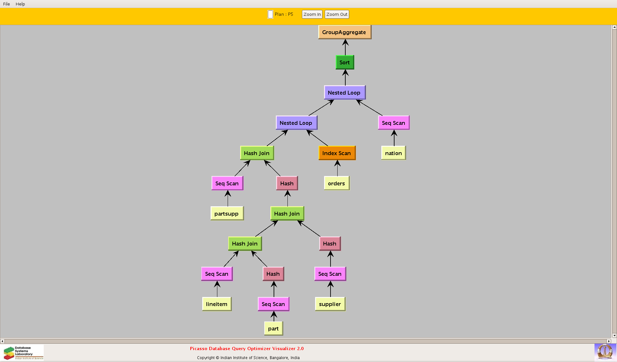This screenshot has width=617, height=362.
Task: Click the Database Systems Laboratory logo
Action: tap(23, 353)
